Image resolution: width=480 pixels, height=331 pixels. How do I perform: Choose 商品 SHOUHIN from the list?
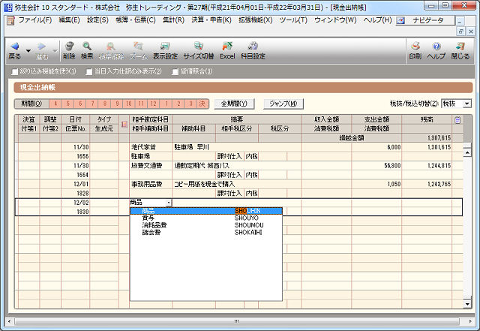point(206,211)
